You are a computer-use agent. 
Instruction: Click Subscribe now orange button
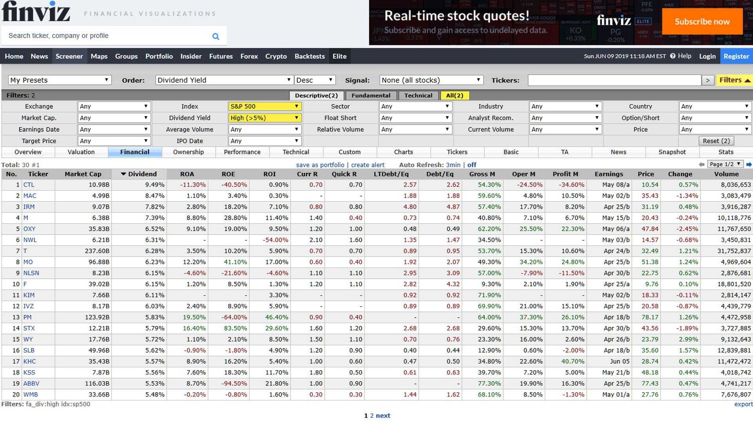[702, 22]
